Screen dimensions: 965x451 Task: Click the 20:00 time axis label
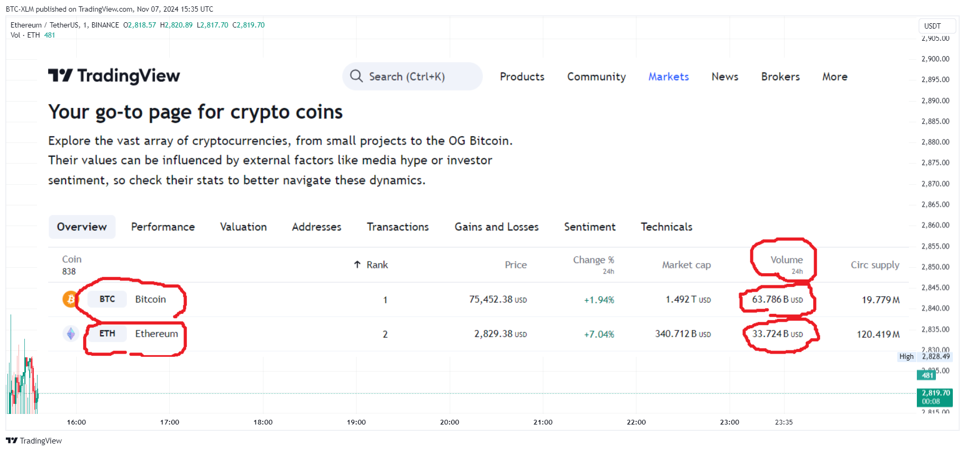tap(450, 422)
